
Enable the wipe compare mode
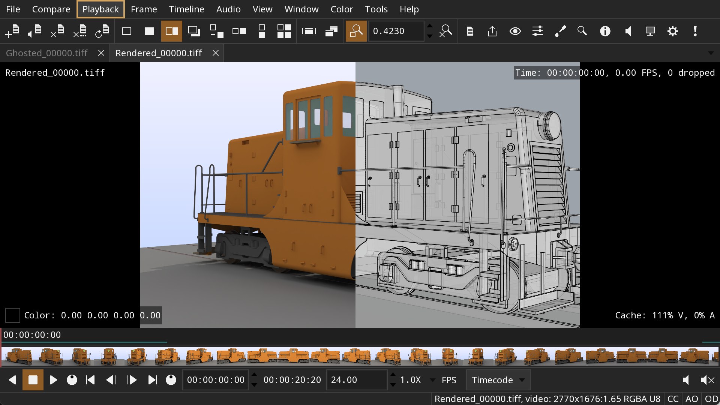click(x=171, y=31)
